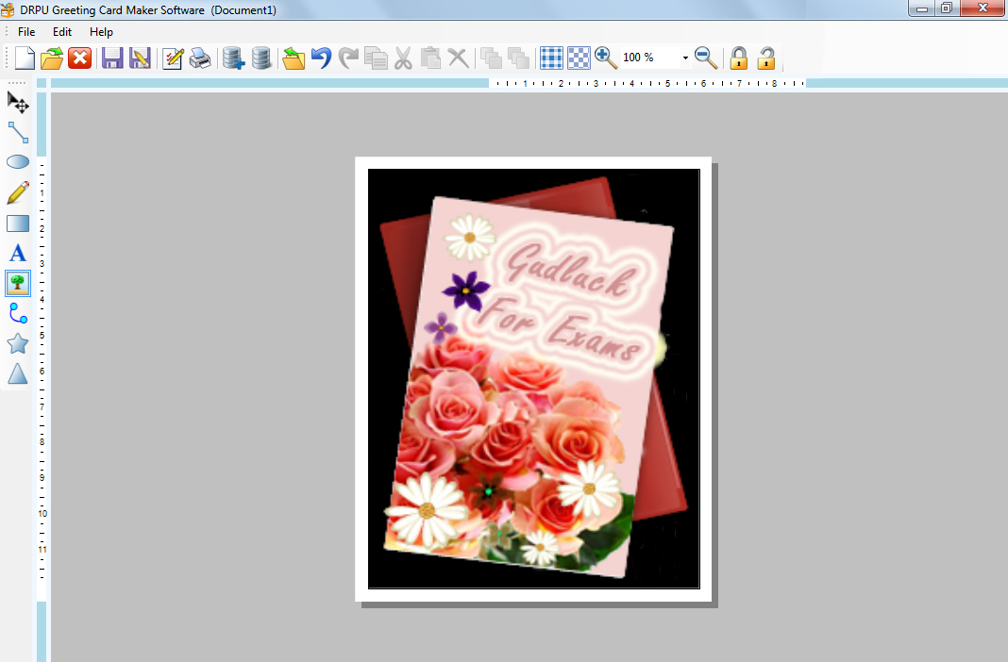Select the Star shape tool

17,343
